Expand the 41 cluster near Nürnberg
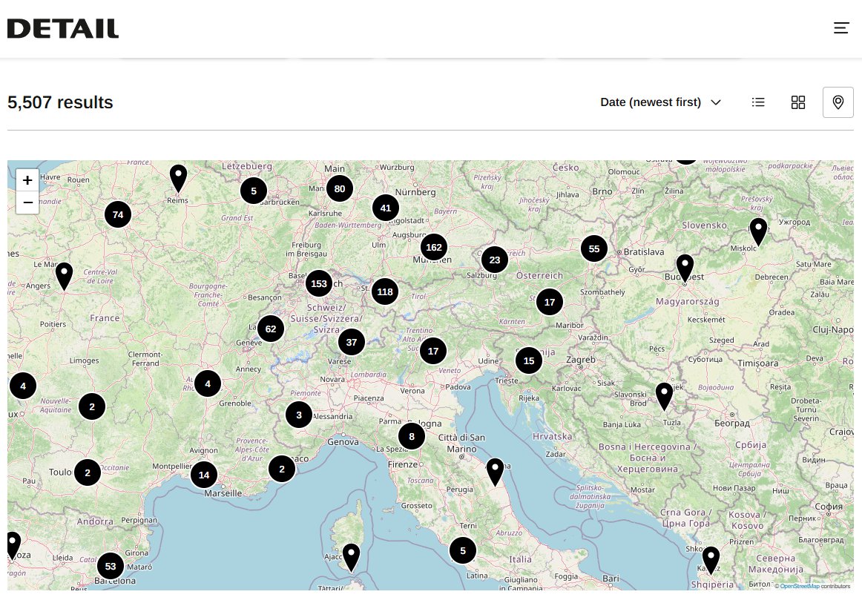 point(385,208)
